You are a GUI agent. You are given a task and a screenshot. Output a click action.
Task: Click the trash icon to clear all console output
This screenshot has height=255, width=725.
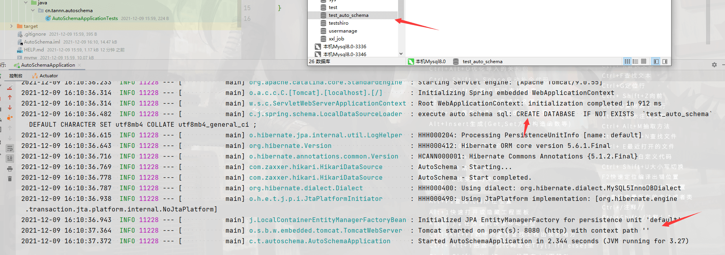pos(10,179)
